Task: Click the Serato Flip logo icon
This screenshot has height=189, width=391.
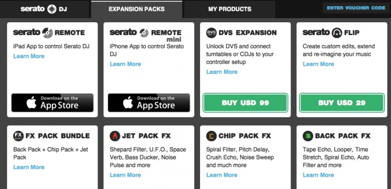Action: tap(337, 33)
